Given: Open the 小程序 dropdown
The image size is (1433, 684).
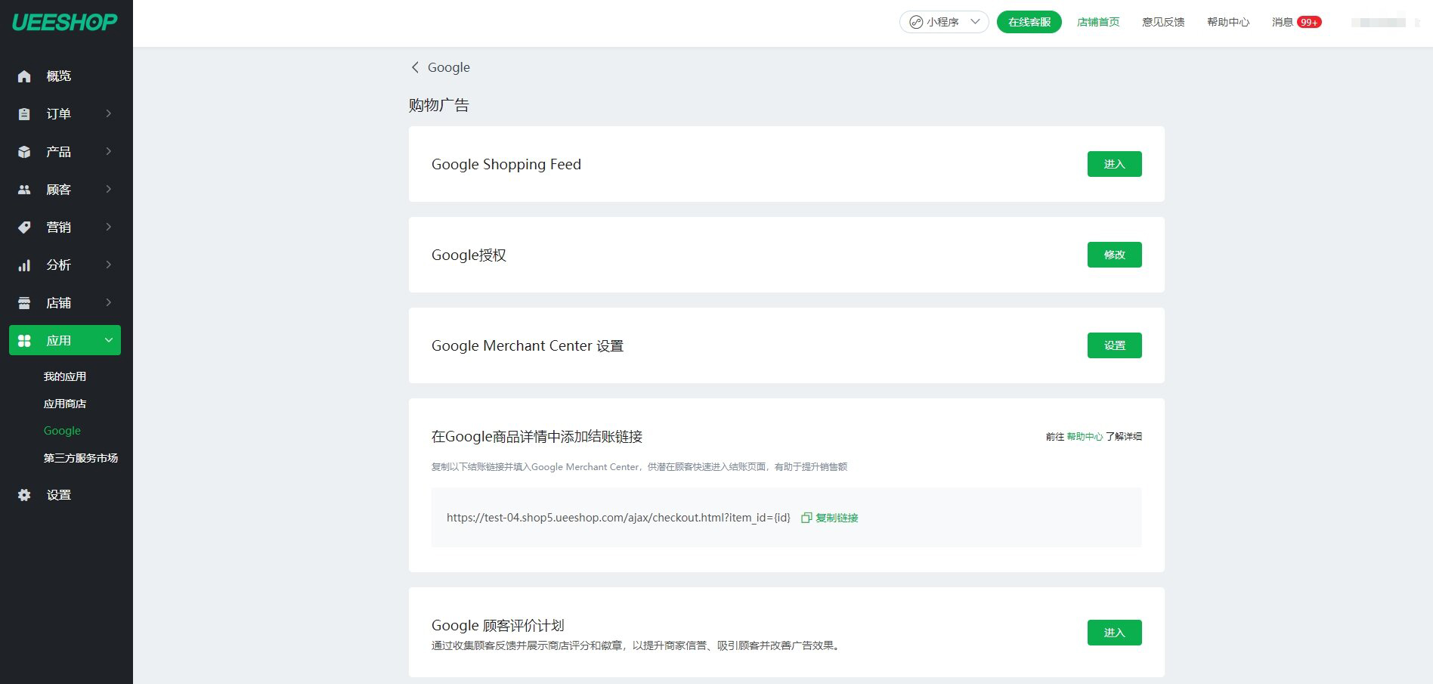Looking at the screenshot, I should pos(944,22).
